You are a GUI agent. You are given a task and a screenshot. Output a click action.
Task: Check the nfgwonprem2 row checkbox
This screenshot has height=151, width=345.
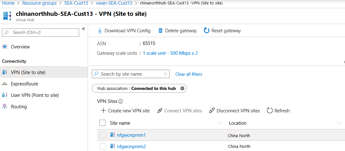click(x=103, y=147)
